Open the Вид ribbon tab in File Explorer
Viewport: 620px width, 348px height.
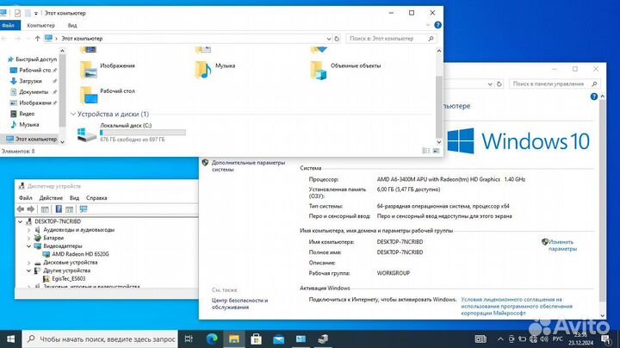coord(72,25)
